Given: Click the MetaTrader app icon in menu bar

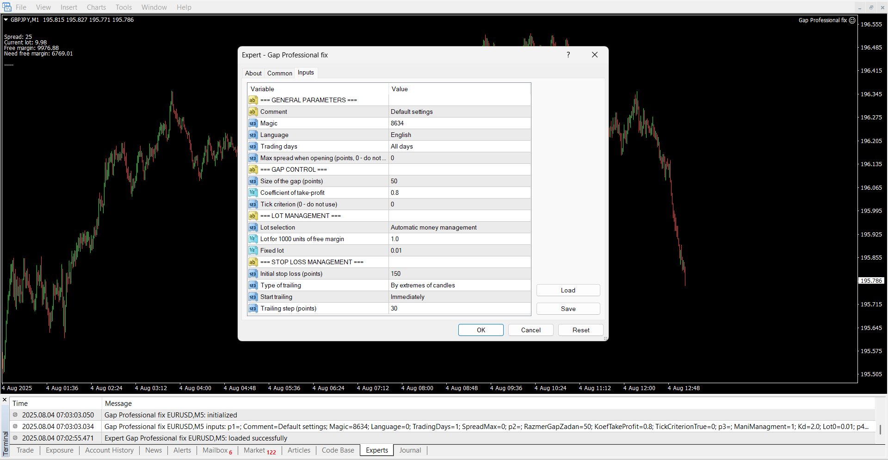Looking at the screenshot, I should pyautogui.click(x=7, y=7).
